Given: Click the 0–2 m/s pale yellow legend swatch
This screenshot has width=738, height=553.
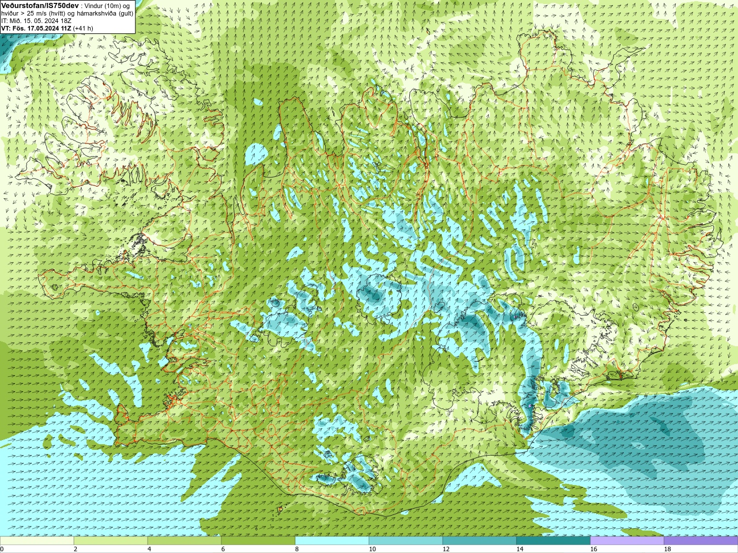Looking at the screenshot, I should 37,541.
